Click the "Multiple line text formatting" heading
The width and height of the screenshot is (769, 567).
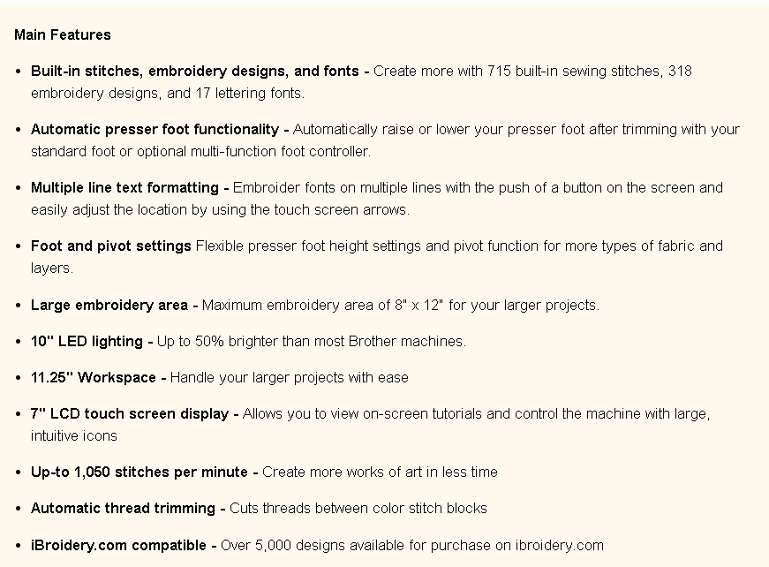point(124,187)
